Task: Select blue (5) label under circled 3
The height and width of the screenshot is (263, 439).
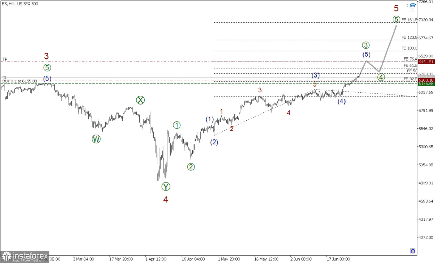Action: [366, 54]
